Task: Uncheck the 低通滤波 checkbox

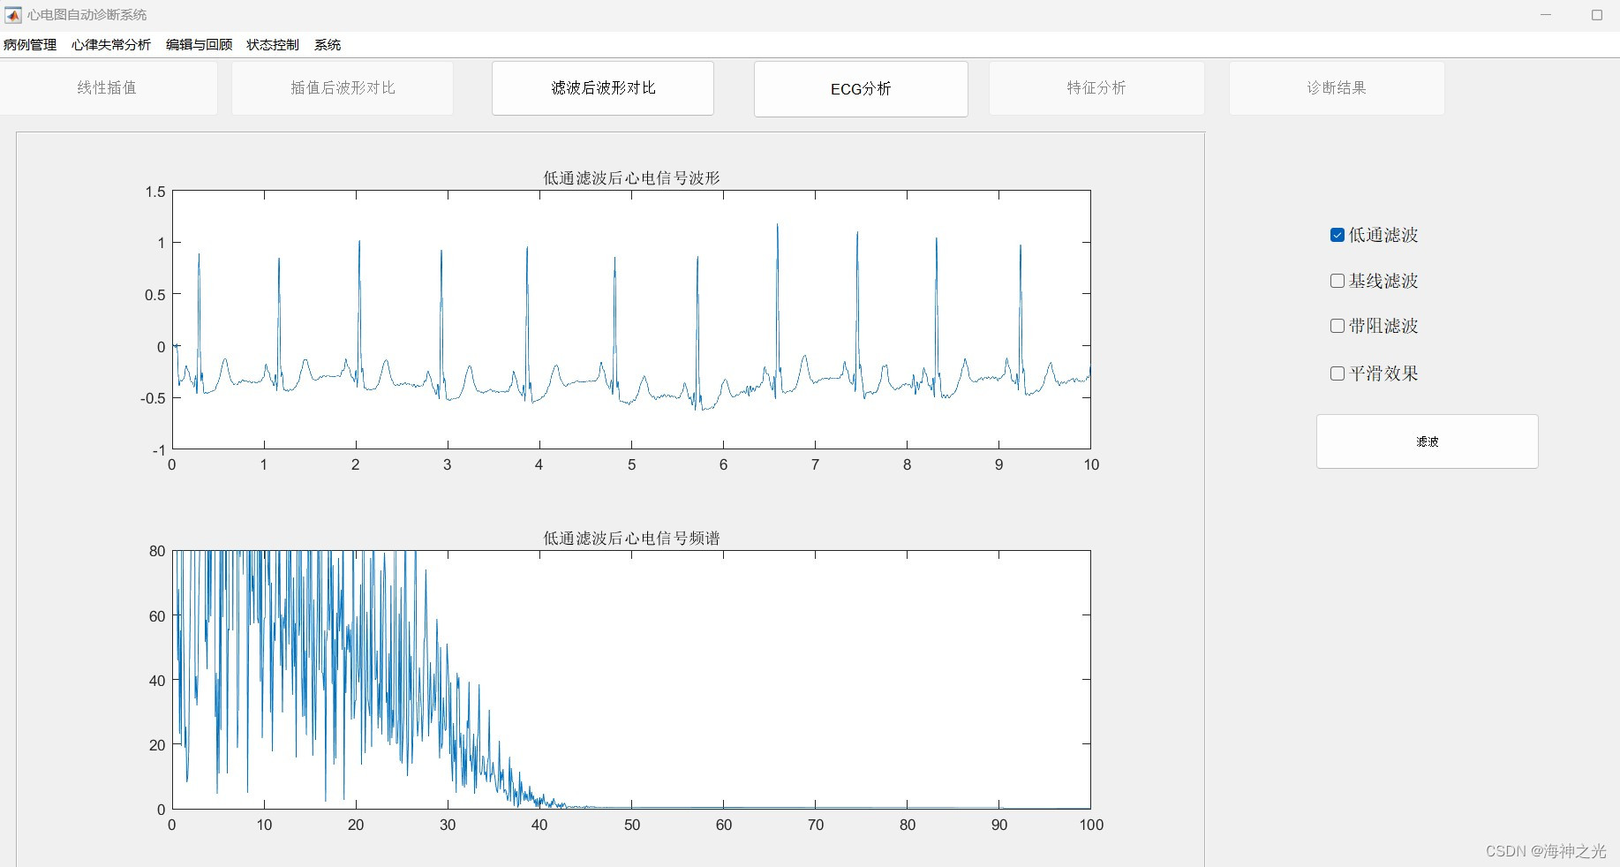Action: click(1337, 235)
